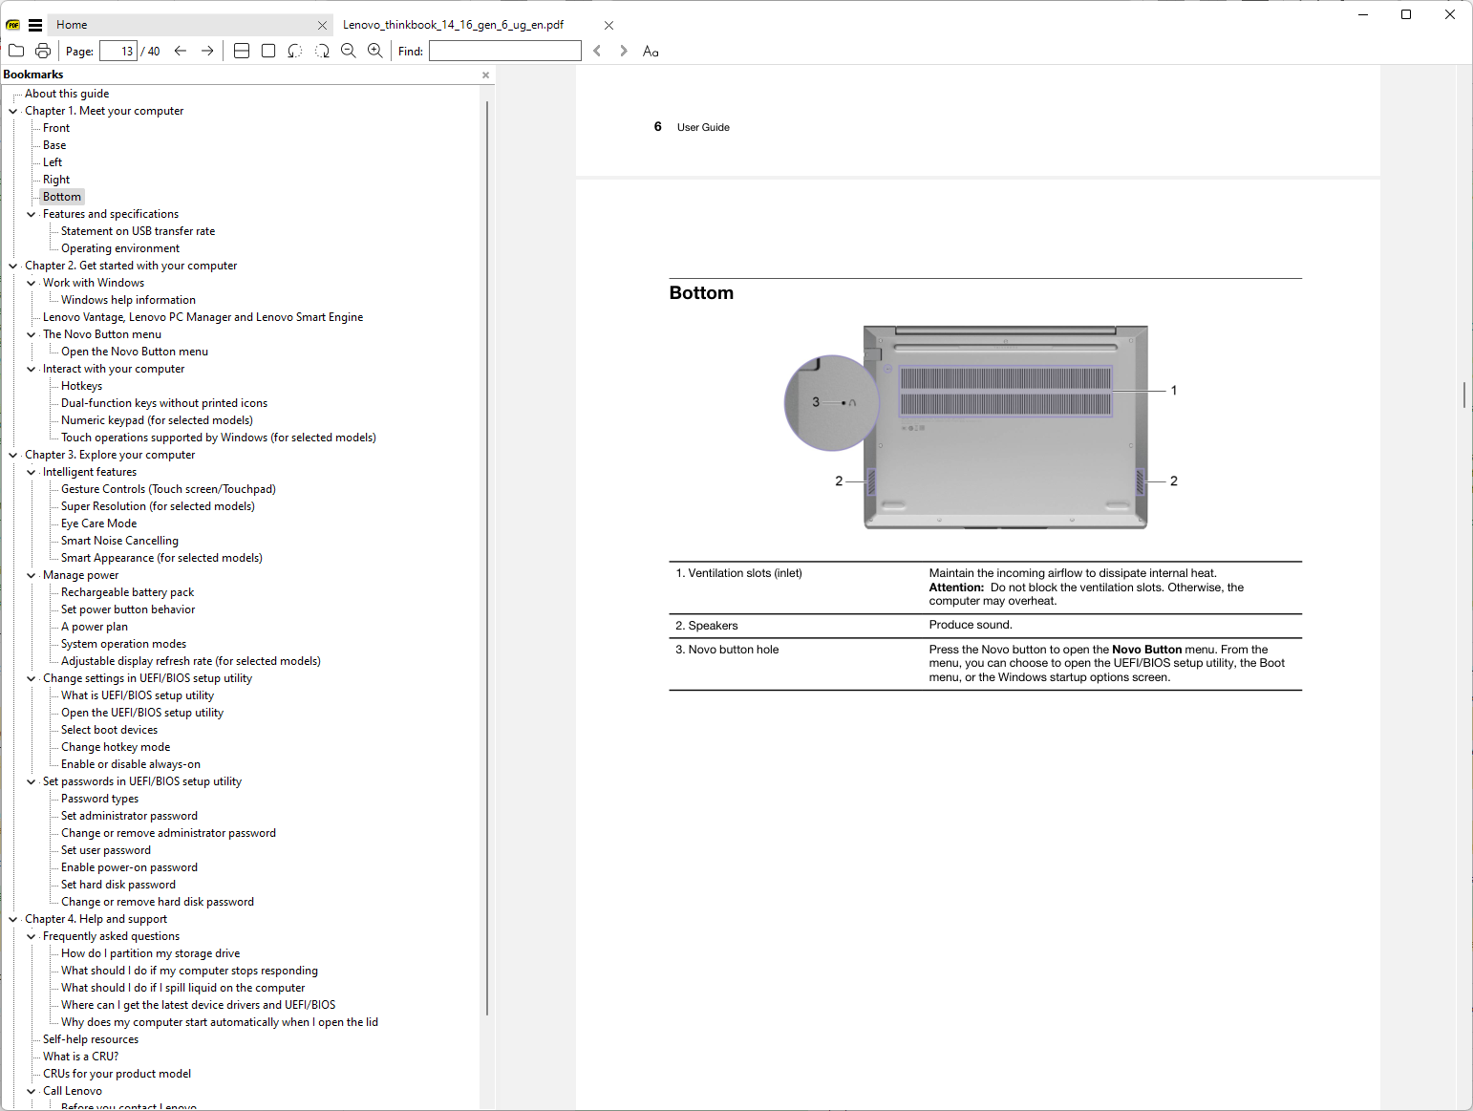
Task: Go to previous page arrow
Action: pyautogui.click(x=181, y=51)
